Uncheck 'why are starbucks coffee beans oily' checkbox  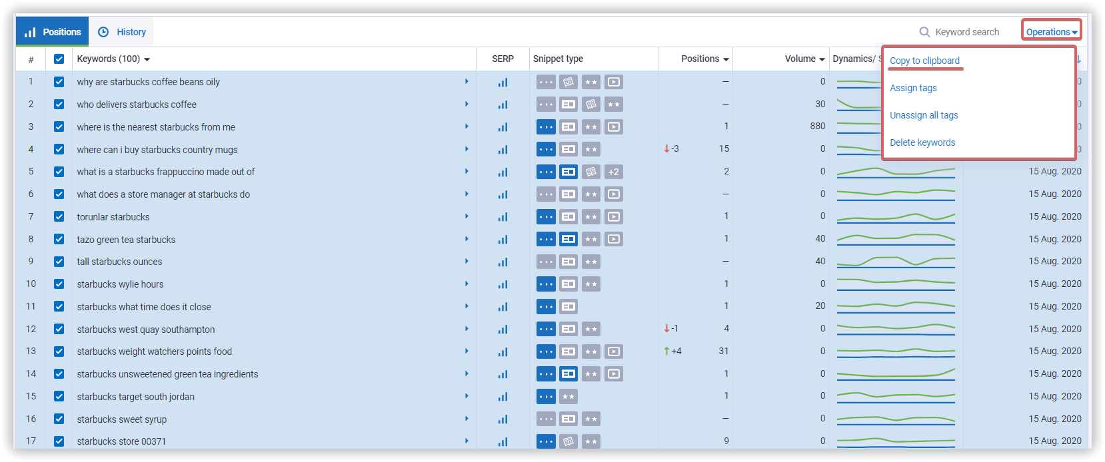59,82
